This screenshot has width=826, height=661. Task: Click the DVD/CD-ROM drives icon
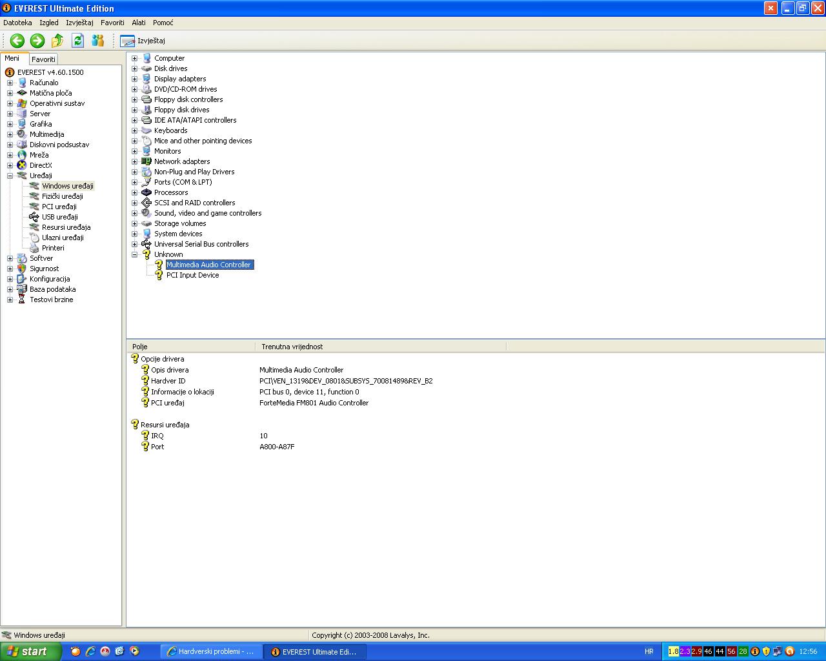146,89
